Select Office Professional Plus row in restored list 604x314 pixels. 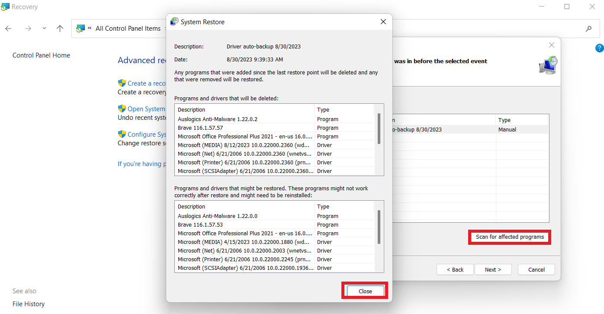pos(275,233)
